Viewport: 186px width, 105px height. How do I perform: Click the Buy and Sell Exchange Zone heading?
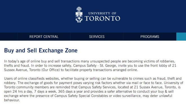pyautogui.click(x=41, y=51)
